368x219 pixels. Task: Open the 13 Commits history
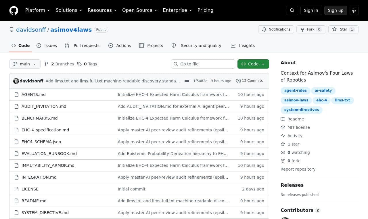click(x=250, y=81)
